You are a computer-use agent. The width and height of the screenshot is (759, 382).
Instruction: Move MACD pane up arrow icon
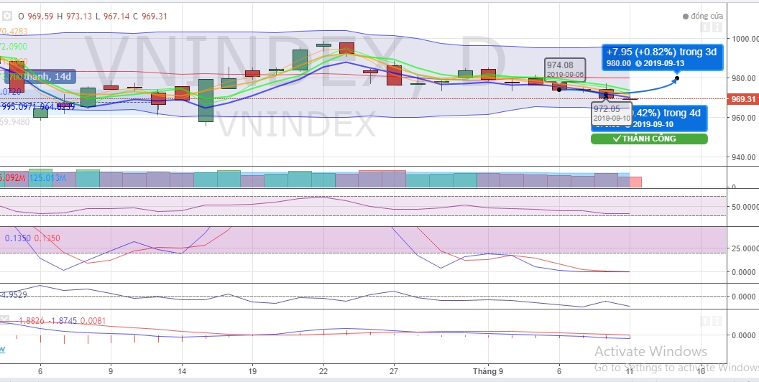click(x=705, y=320)
